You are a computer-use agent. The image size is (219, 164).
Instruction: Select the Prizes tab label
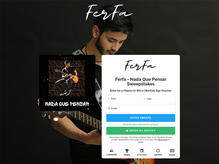tap(127, 155)
